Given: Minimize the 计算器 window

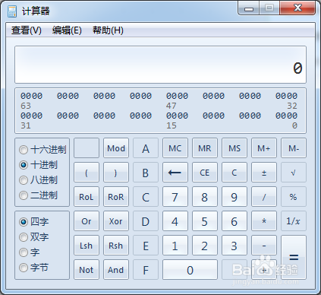Looking at the screenshot, I should [249, 8].
